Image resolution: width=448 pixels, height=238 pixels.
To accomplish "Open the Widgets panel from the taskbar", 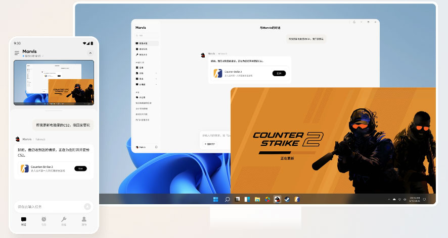I will coord(247,199).
